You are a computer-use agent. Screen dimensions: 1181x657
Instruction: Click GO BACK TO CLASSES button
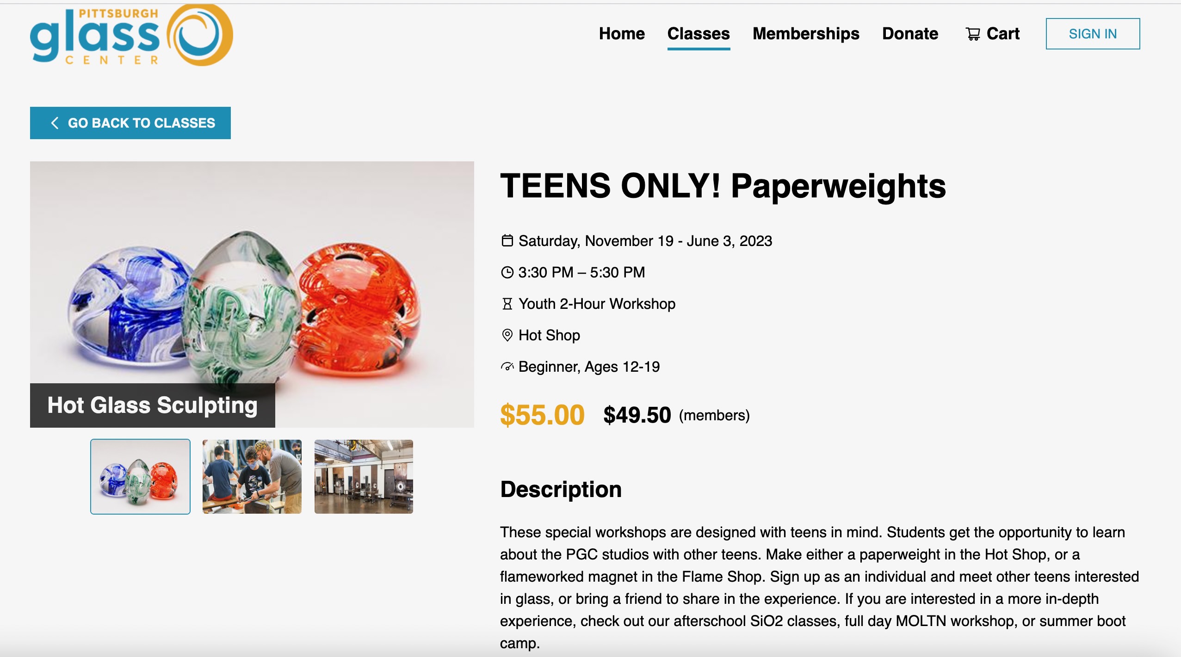[130, 123]
